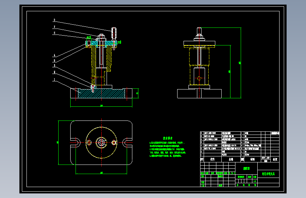Click part balloon number 2

(x=54, y=72)
